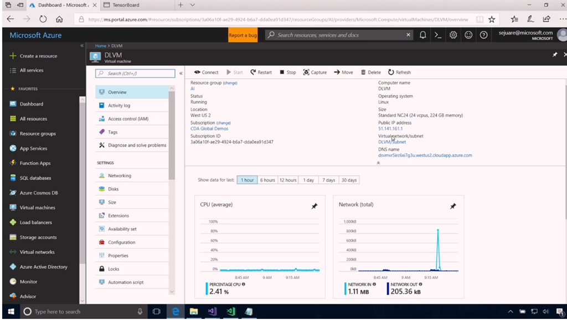
Task: Open Networking in the settings menu
Action: click(120, 176)
